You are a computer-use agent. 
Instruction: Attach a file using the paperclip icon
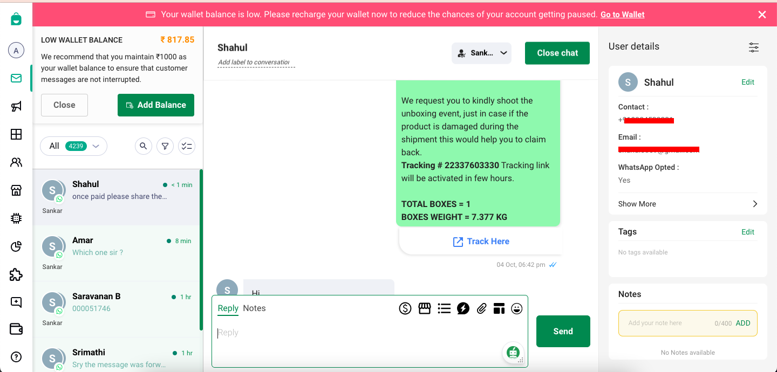tap(482, 308)
